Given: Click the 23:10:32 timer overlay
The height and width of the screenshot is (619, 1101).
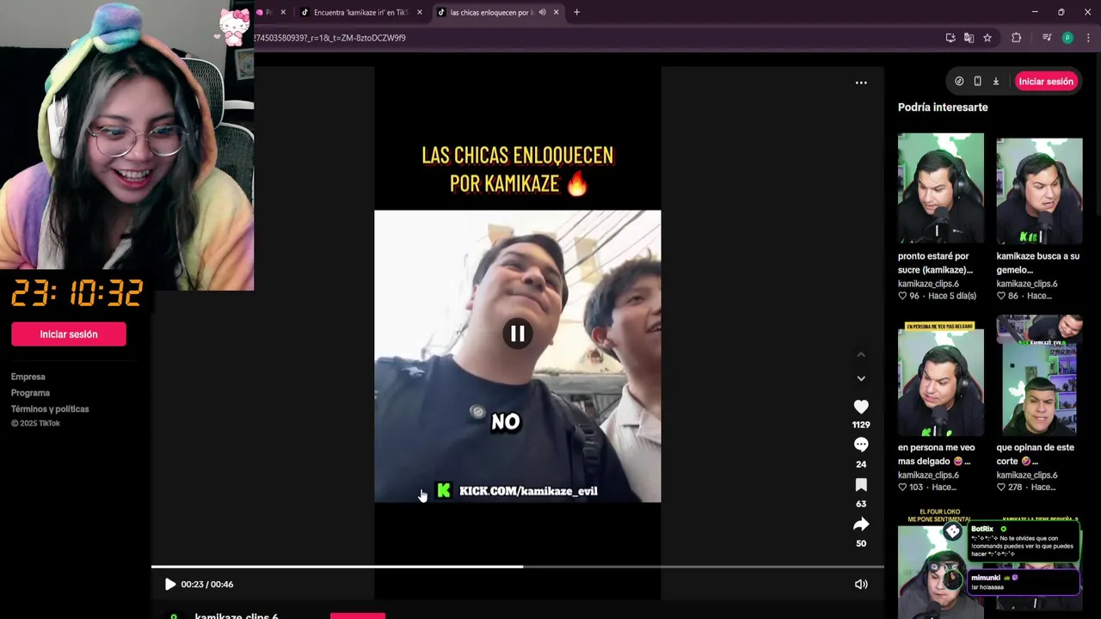Looking at the screenshot, I should pos(77,294).
